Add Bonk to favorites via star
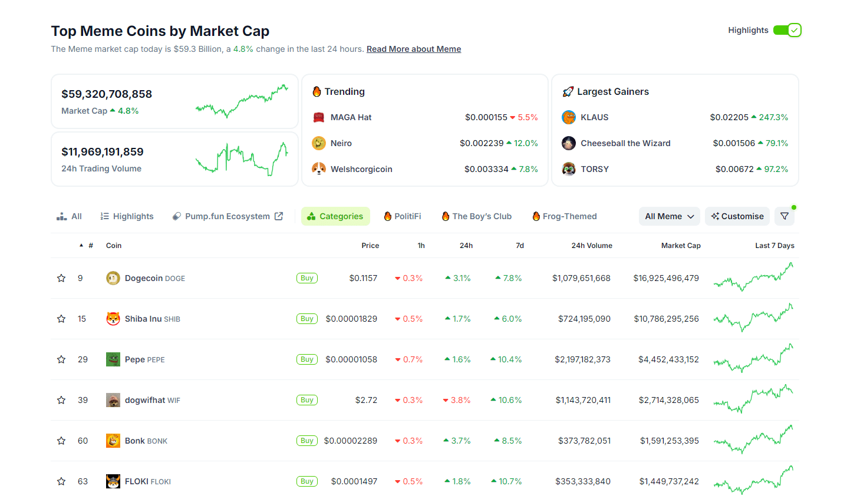 click(x=61, y=441)
